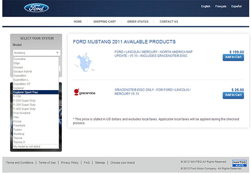Open Terms and Conditions footer link
The image size is (251, 174).
point(20,163)
